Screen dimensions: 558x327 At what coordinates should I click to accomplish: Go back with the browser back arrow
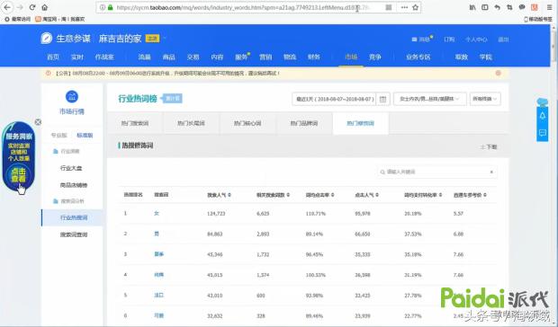point(7,7)
